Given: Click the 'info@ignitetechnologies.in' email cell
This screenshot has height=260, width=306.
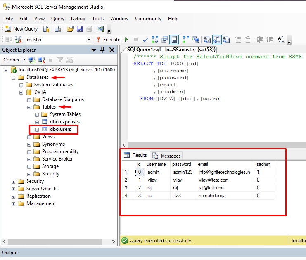Looking at the screenshot, I should (224, 172).
